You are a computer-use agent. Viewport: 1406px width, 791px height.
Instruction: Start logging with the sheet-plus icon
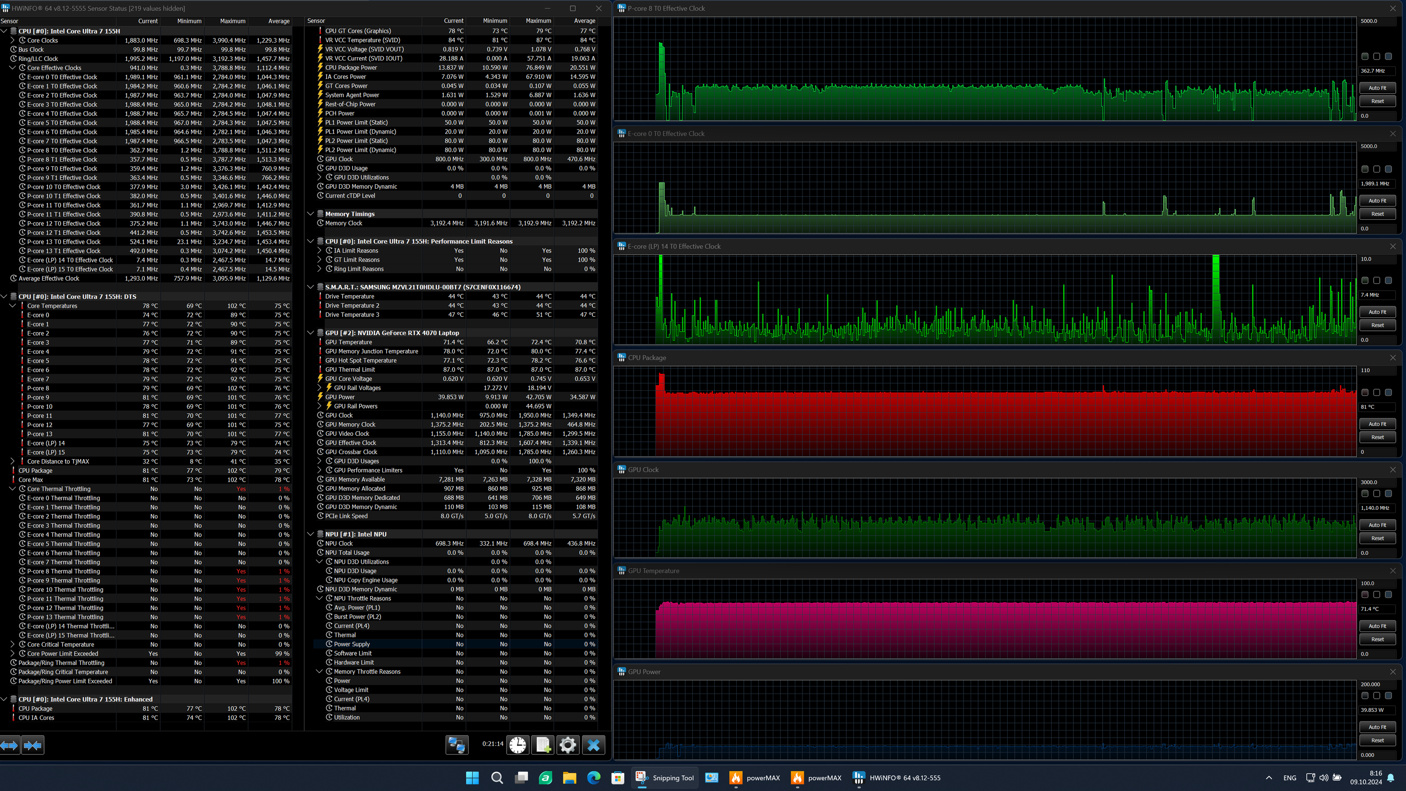[543, 745]
